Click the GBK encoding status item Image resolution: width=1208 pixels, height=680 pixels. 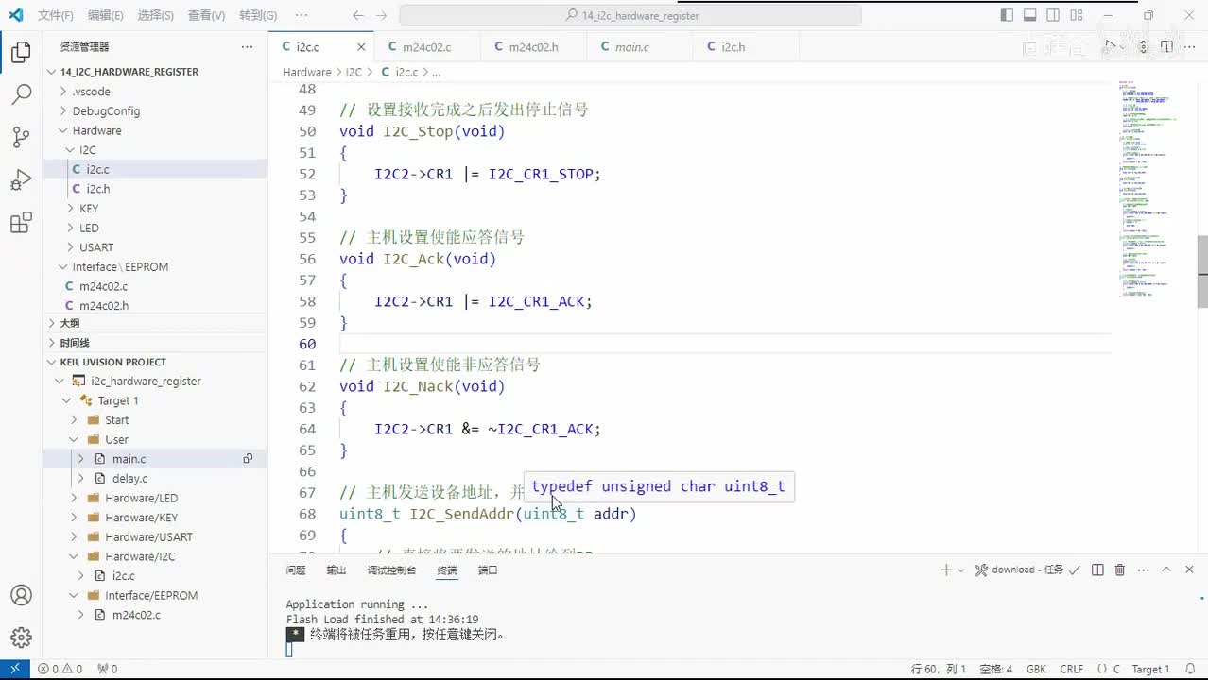[1036, 669]
